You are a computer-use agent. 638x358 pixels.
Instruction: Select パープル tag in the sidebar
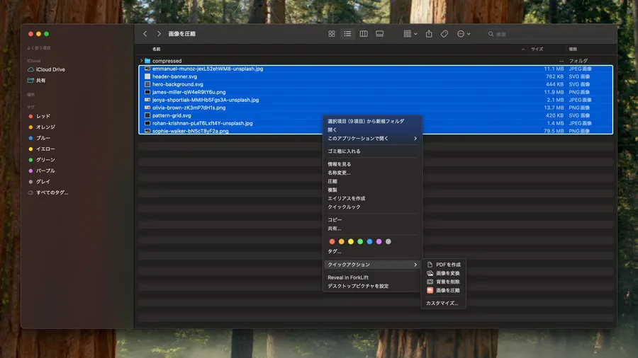pyautogui.click(x=42, y=171)
